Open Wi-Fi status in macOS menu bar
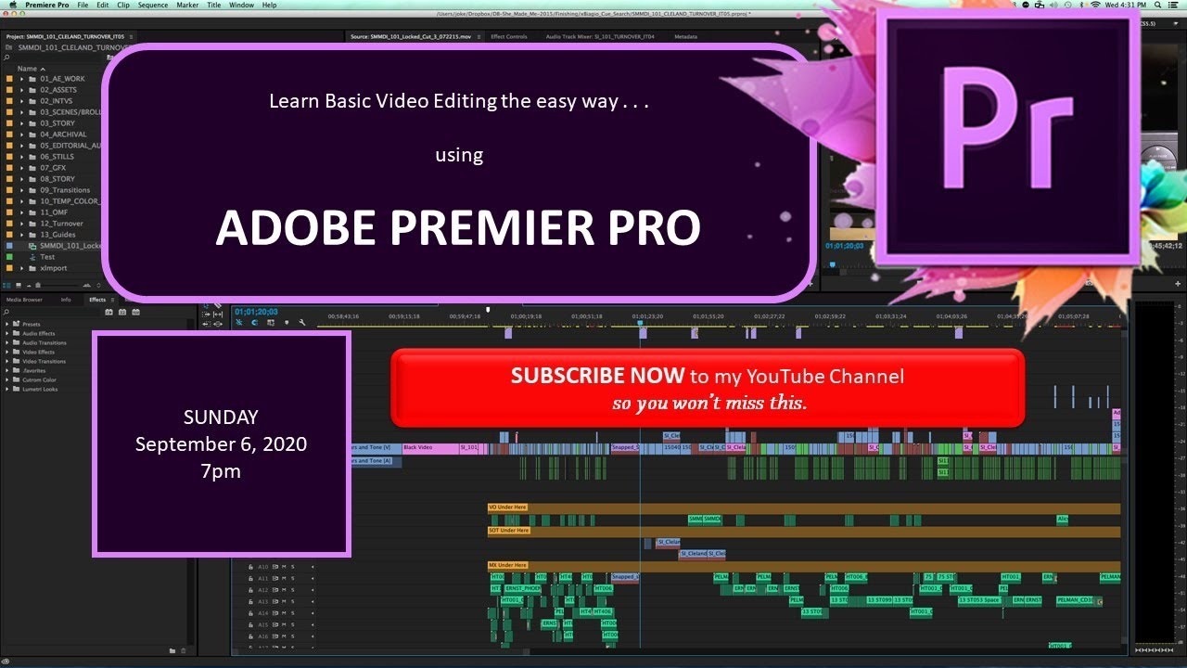 1095,5
